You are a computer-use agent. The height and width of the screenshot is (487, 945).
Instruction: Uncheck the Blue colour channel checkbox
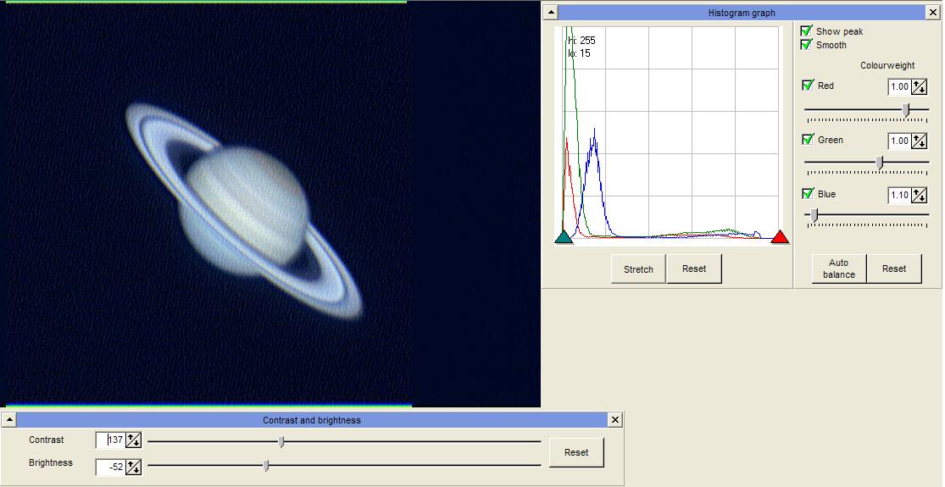point(809,194)
